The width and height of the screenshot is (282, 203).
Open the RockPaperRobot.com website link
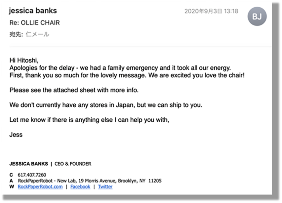click(x=40, y=187)
